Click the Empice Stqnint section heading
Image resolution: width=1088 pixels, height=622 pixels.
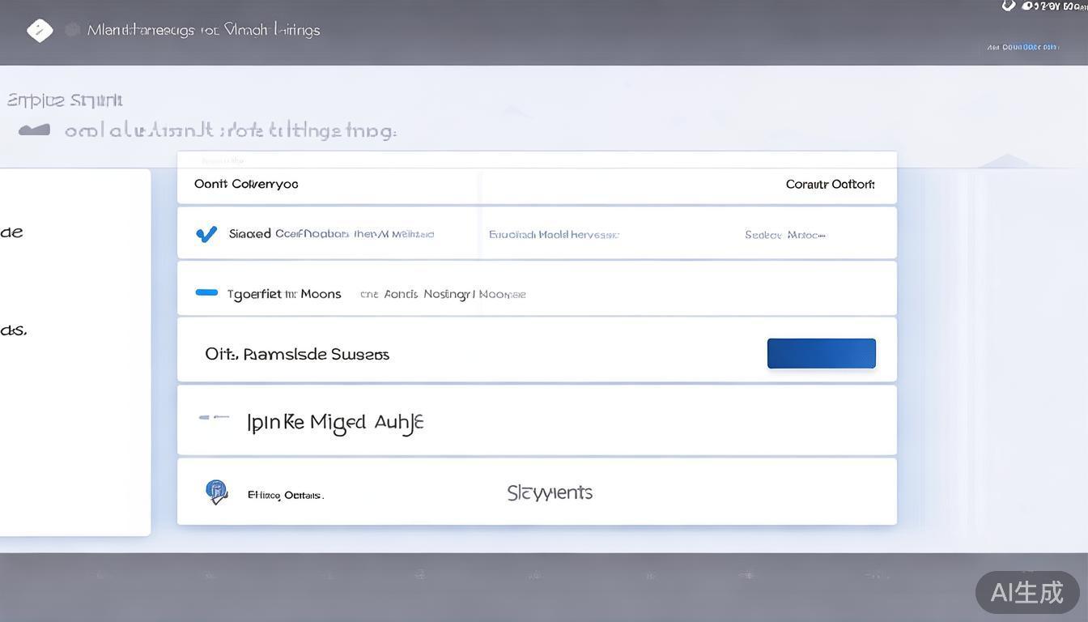pos(65,100)
